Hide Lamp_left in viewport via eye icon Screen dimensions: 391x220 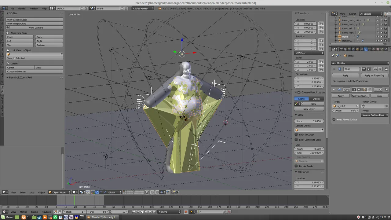click(377, 28)
